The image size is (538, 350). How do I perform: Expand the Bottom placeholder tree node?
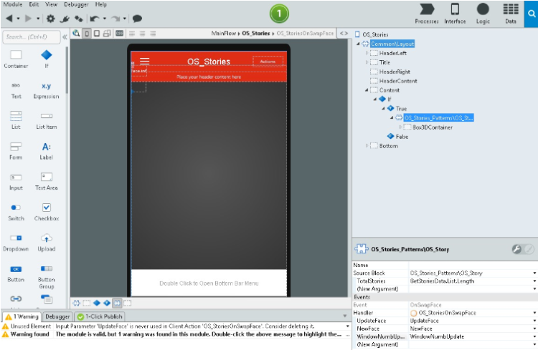click(x=367, y=146)
